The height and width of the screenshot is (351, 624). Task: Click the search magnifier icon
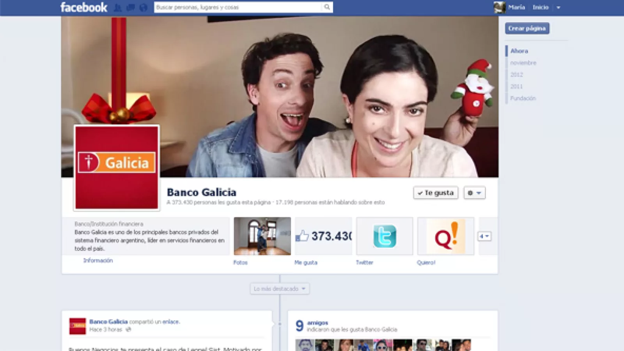[x=327, y=7]
